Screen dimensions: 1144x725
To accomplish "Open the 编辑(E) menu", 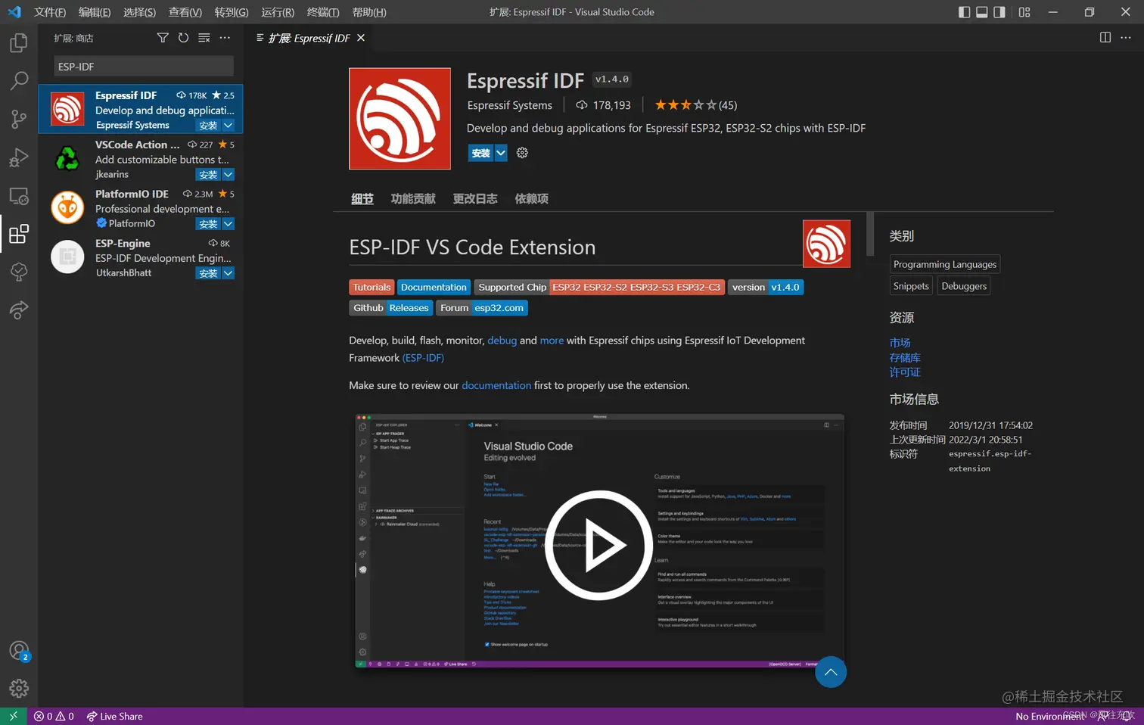I will pos(95,12).
